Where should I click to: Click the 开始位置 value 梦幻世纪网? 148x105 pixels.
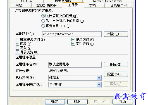pyautogui.click(x=58, y=71)
